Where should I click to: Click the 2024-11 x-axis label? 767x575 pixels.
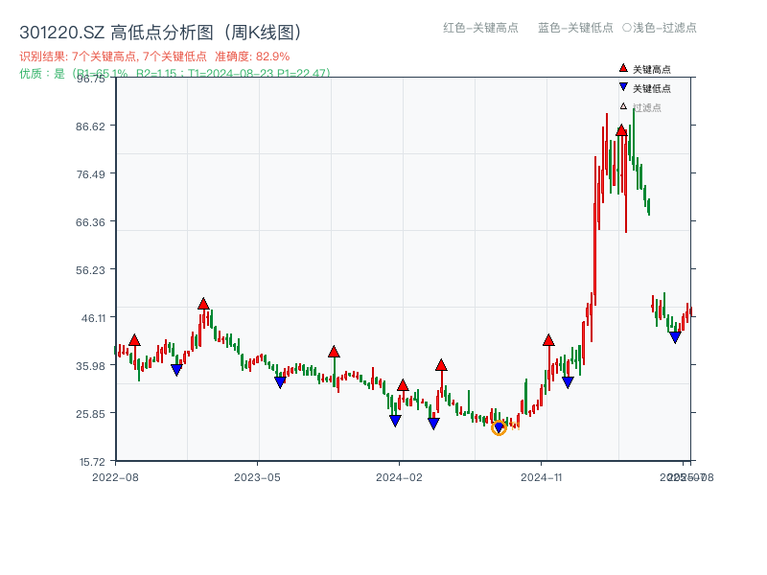click(543, 474)
